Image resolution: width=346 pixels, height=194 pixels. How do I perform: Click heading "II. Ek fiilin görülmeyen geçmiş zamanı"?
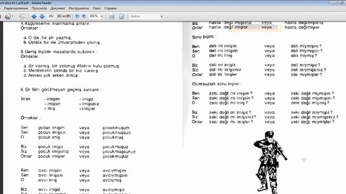click(x=61, y=90)
